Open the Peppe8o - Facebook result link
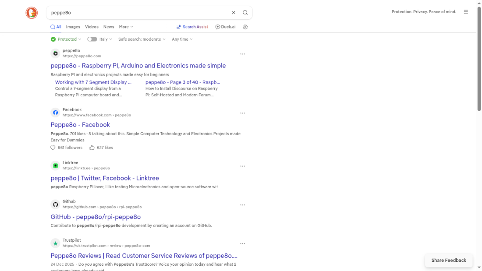Screen dimensions: 482x271 [80, 125]
